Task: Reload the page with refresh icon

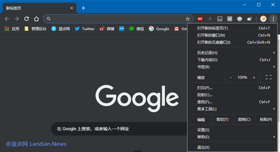Action: point(27,19)
